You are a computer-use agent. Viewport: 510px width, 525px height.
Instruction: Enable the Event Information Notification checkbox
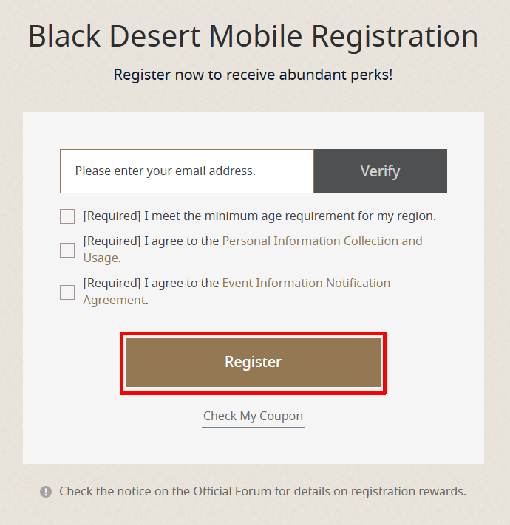coord(67,292)
